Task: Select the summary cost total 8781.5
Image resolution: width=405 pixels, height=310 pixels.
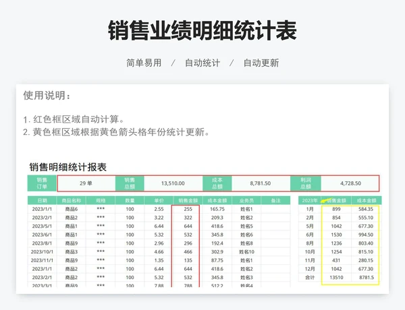Action: coord(366,277)
